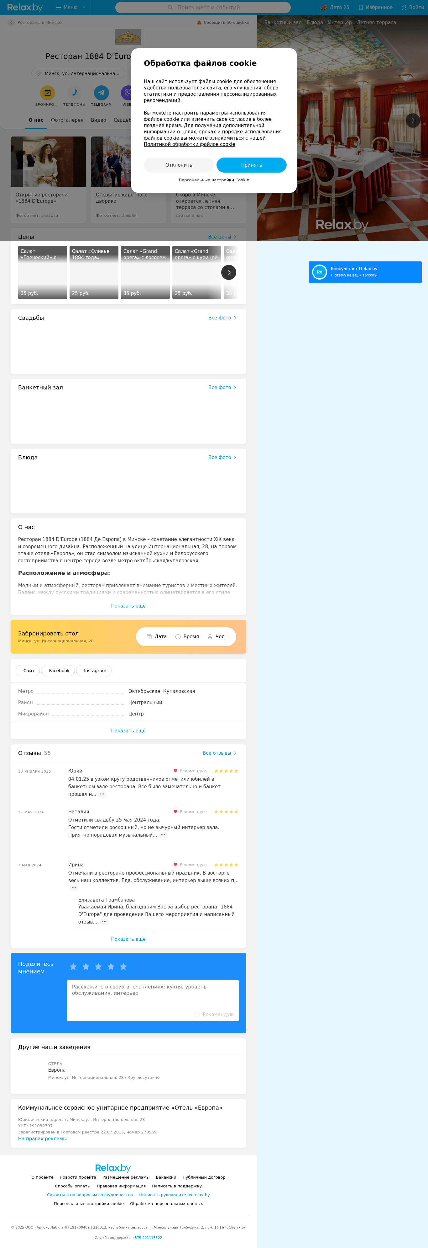Select the Блюда gallery tab
Image resolution: width=428 pixels, height=1248 pixels.
point(315,22)
